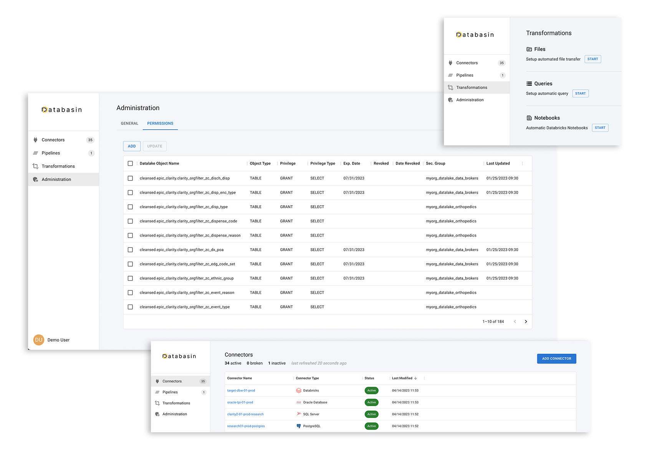The width and height of the screenshot is (649, 453).
Task: Click Pipelines icon in Transformations window sidebar
Action: tap(450, 75)
